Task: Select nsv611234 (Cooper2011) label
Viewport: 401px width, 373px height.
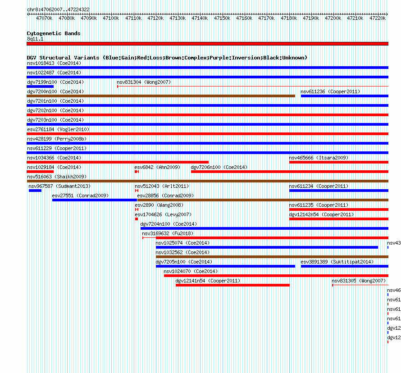Action: [319, 186]
